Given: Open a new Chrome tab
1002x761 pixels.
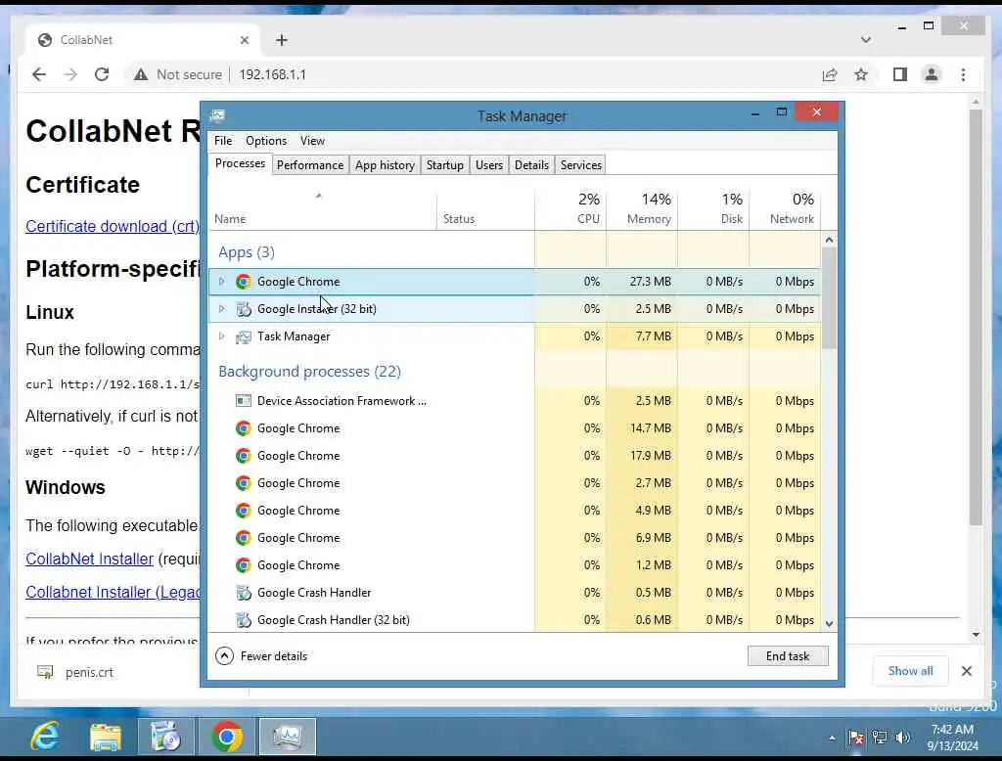Looking at the screenshot, I should 281,40.
